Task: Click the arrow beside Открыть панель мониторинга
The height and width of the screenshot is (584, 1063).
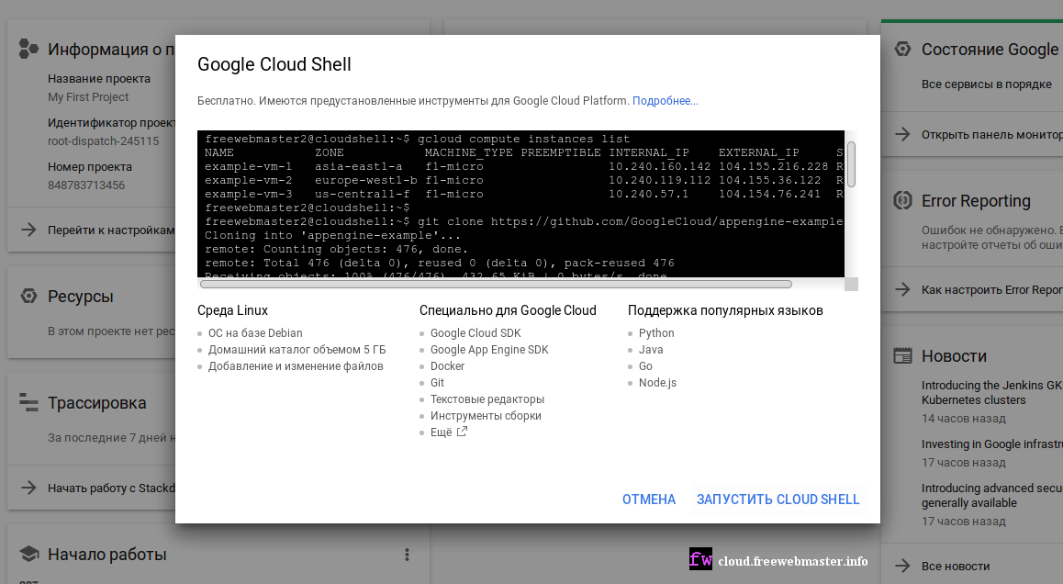Action: [x=902, y=134]
